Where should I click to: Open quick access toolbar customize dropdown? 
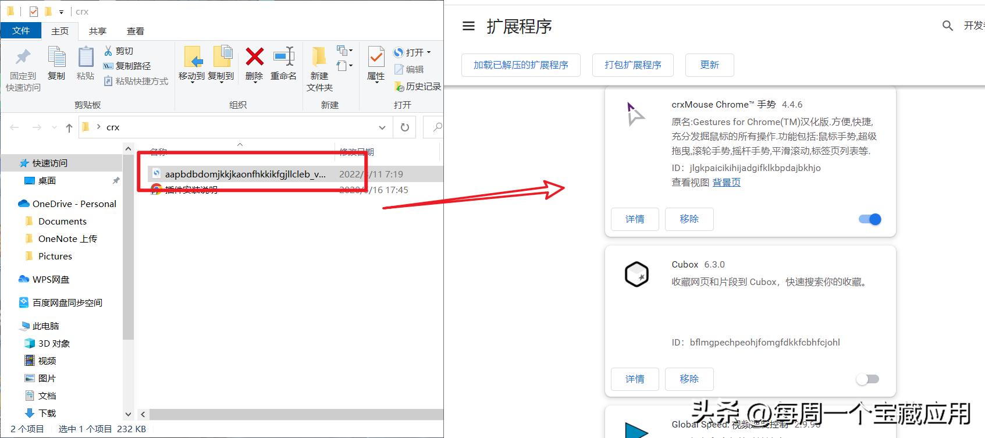coord(61,12)
